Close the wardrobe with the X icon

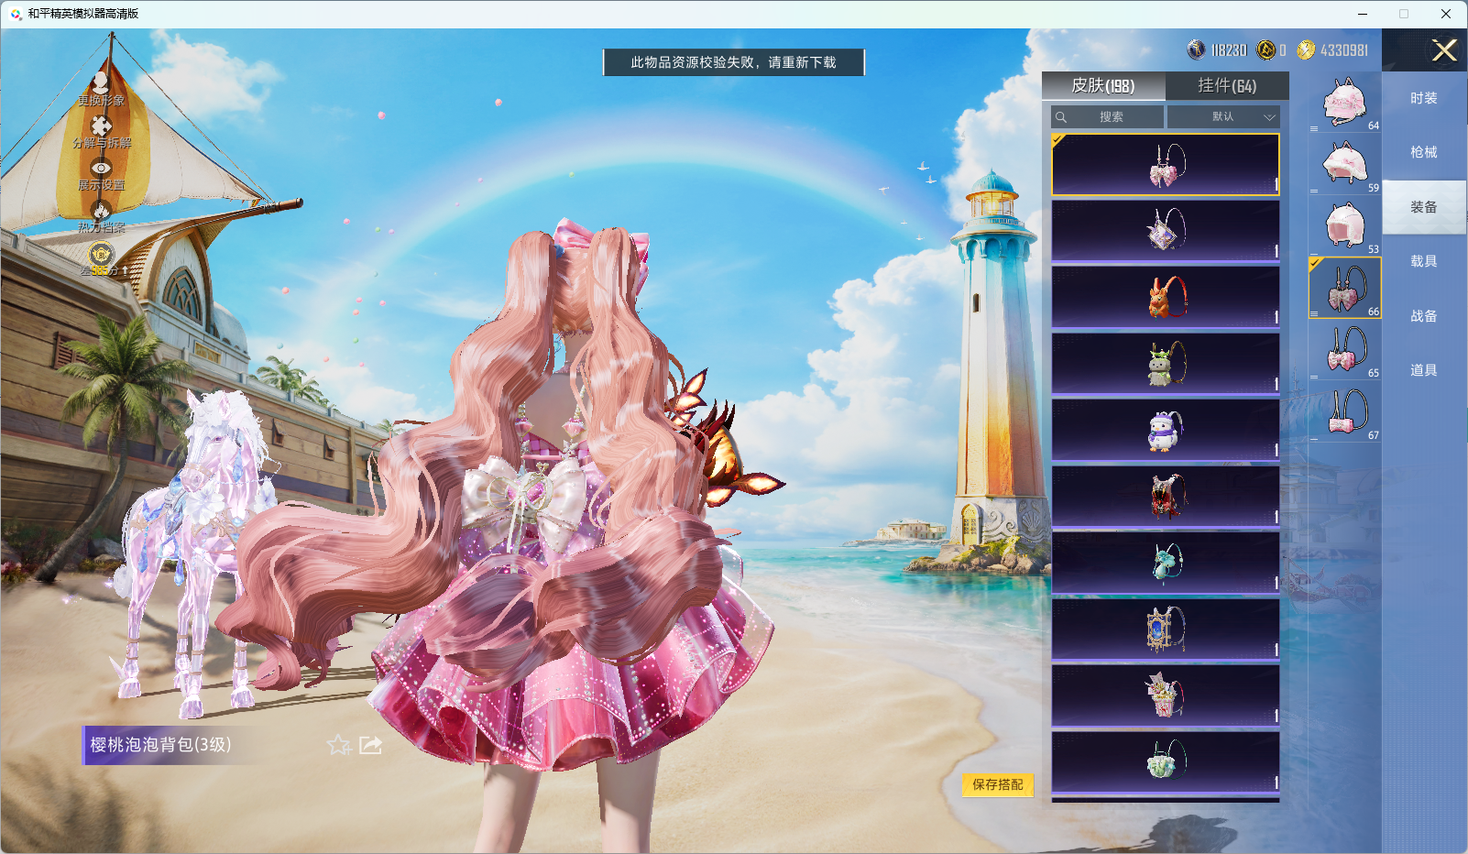tap(1444, 50)
